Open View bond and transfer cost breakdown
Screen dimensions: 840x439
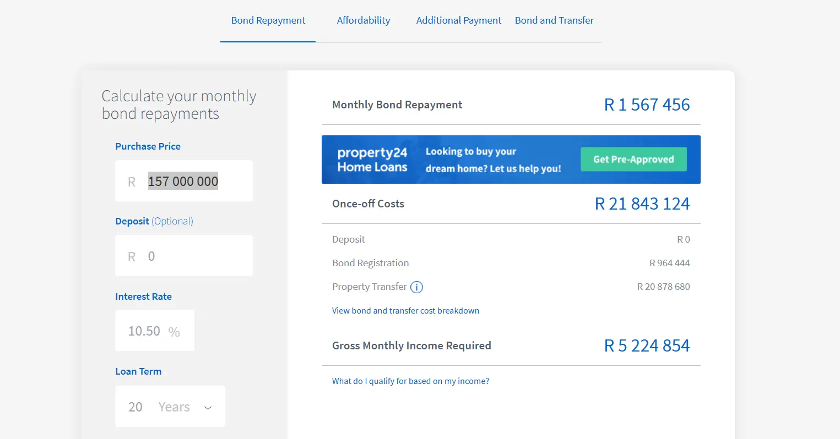[x=405, y=311]
